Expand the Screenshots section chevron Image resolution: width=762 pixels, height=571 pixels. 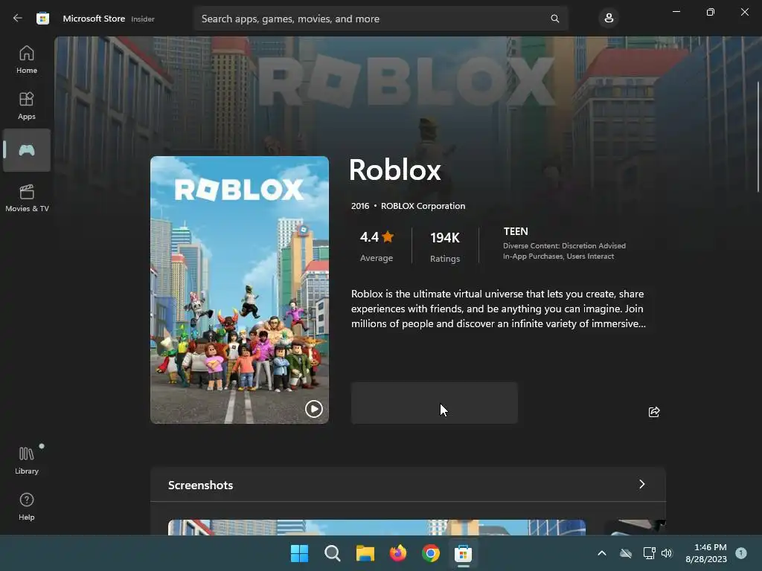[x=641, y=484]
